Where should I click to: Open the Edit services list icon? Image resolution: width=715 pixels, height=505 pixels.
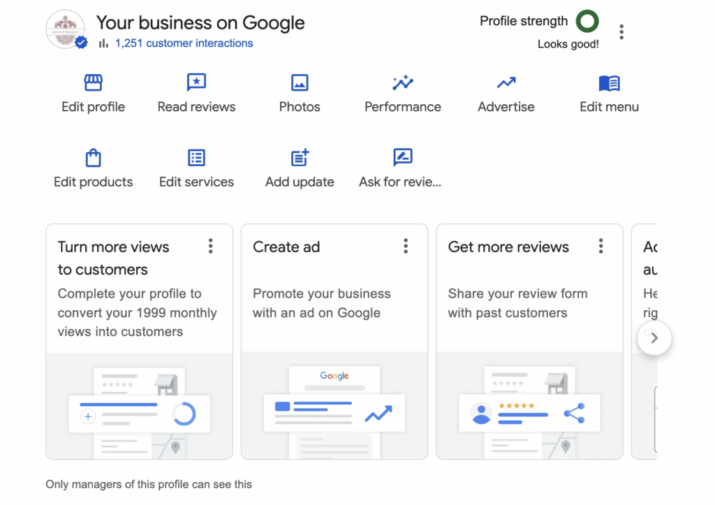tap(196, 158)
